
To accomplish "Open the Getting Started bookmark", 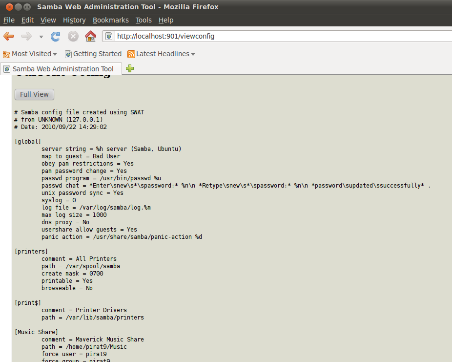I will coord(93,54).
